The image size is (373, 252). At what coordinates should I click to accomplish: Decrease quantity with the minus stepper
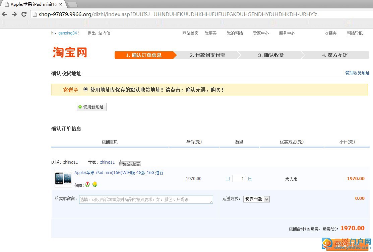[x=228, y=178]
